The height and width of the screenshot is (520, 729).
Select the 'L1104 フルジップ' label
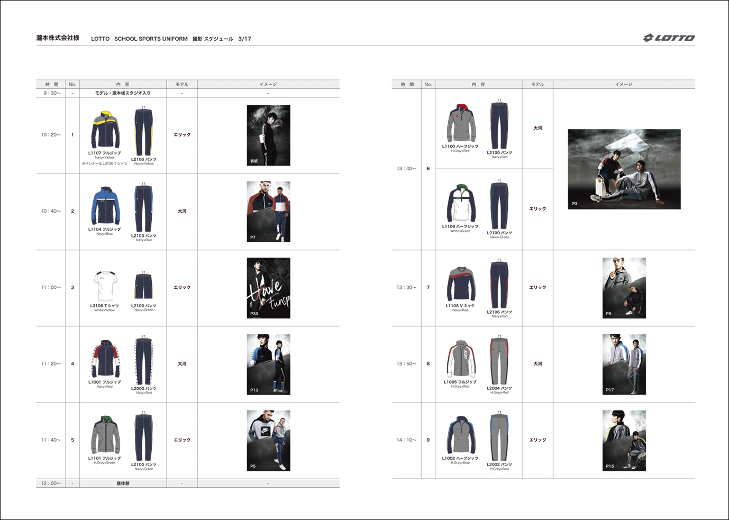105,230
